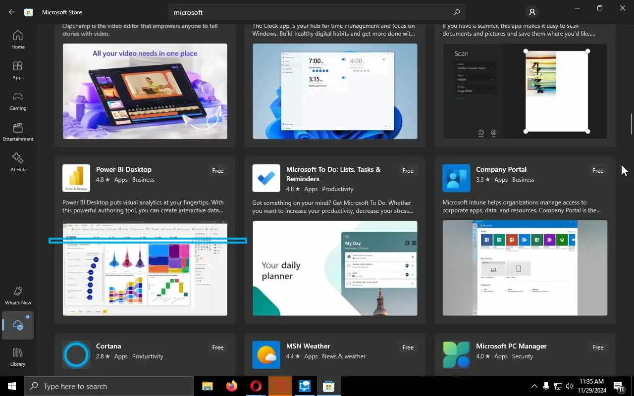Viewport: 634px width, 396px height.
Task: Click the Microsoft Store logo icon
Action: [x=29, y=12]
